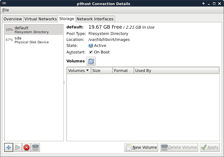Open the Virtual Networks tab
224x157 pixels.
(x=41, y=19)
